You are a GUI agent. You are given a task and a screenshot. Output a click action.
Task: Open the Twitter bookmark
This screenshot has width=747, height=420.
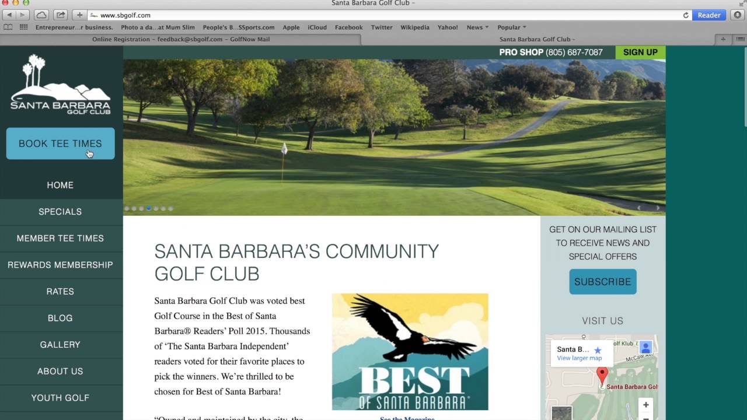tap(382, 27)
